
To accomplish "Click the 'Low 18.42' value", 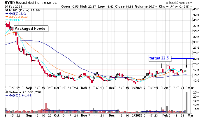I will (x=105, y=6).
